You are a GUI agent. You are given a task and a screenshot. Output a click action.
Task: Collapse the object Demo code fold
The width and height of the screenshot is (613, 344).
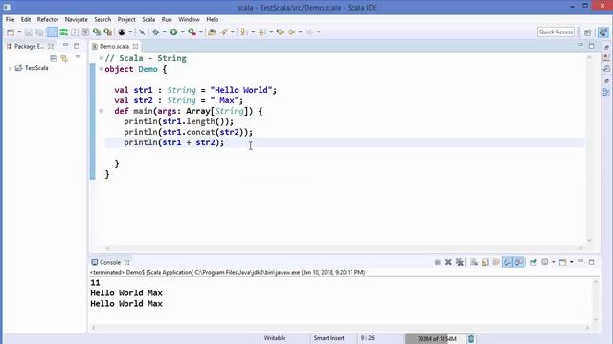(x=102, y=69)
